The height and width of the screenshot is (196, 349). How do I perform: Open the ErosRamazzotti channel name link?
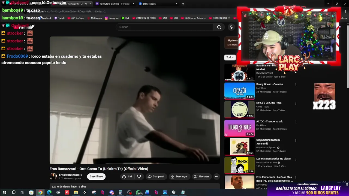pyautogui.click(x=69, y=175)
